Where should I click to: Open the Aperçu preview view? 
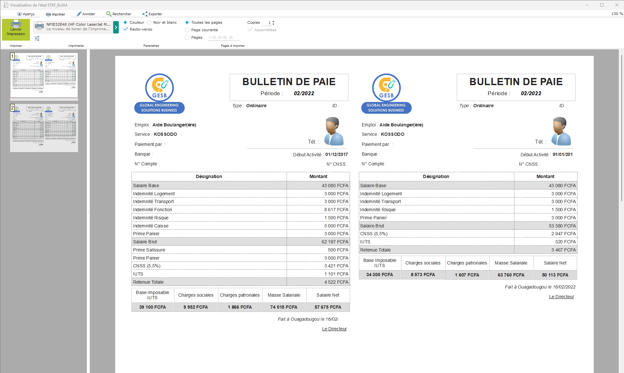point(26,14)
